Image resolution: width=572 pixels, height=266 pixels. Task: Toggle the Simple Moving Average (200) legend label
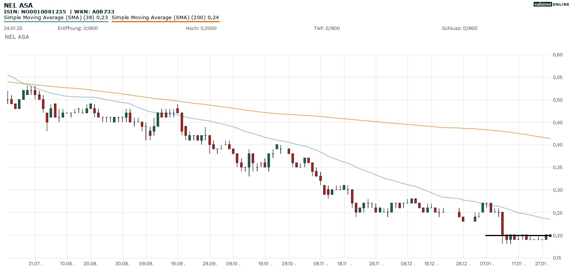tap(165, 17)
